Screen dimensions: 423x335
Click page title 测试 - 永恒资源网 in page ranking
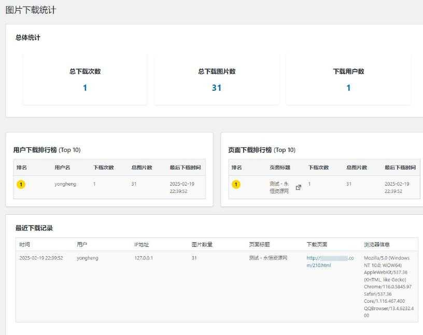280,187
